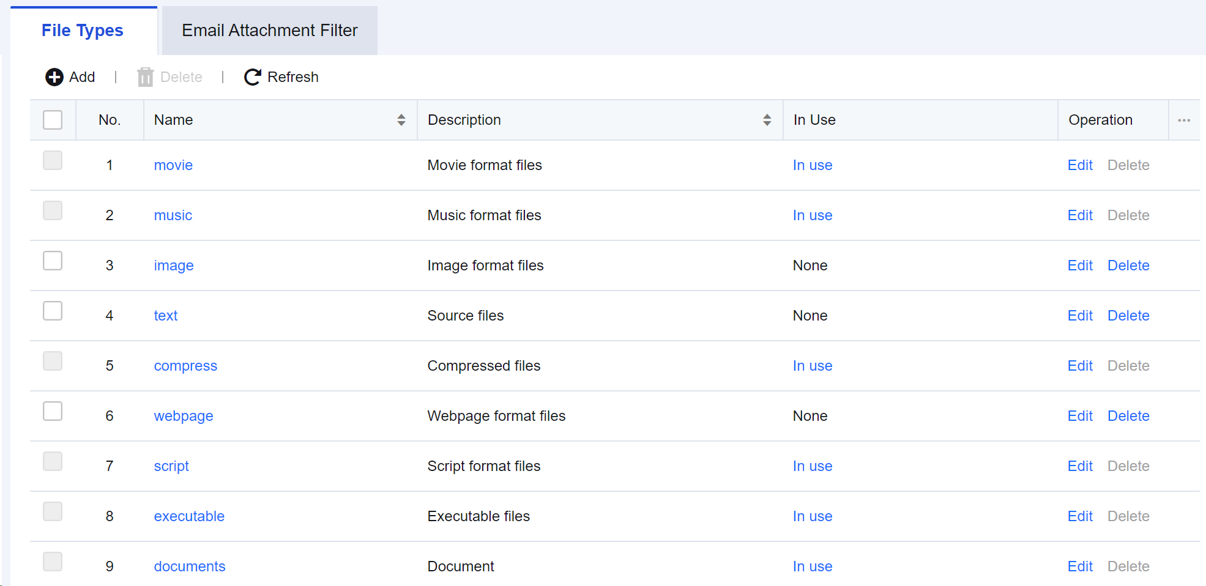1206x586 pixels.
Task: Open the column options ellipsis icon
Action: click(x=1183, y=121)
